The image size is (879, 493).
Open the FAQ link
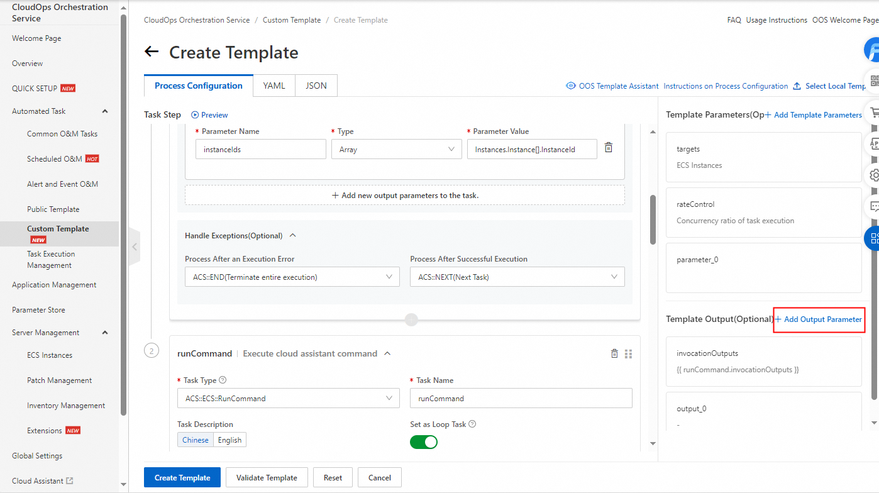734,20
